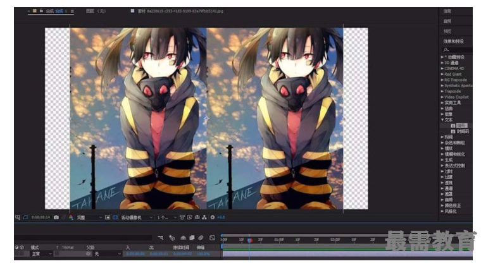
Task: Click the graph editor icon in timeline
Action: [x=212, y=238]
